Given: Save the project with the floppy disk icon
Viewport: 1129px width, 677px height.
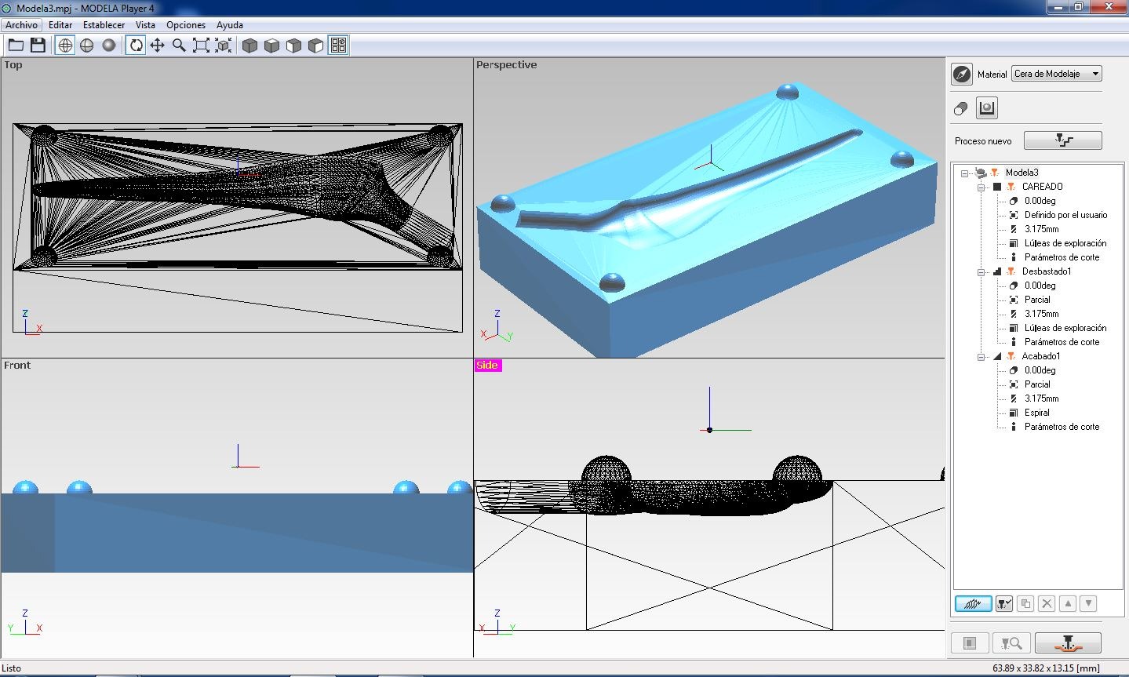Looking at the screenshot, I should click(38, 45).
